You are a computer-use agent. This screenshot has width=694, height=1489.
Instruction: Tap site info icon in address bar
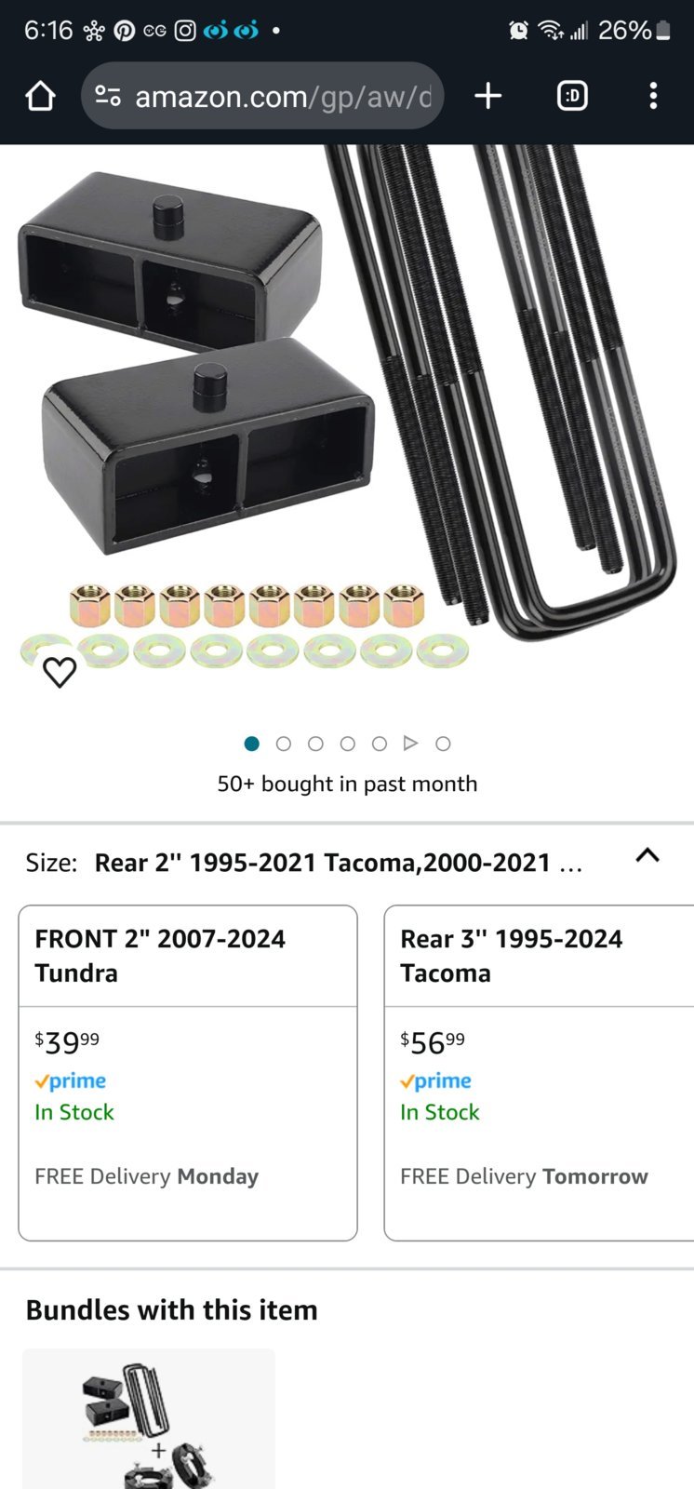108,96
